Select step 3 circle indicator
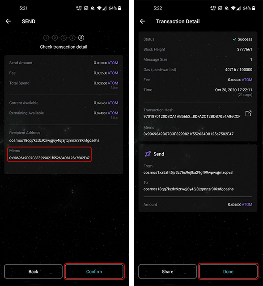The width and height of the screenshot is (263, 286). (x=64, y=38)
